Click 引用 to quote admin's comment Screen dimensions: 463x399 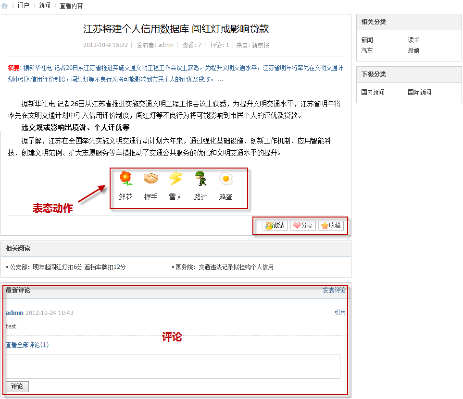pyautogui.click(x=340, y=312)
